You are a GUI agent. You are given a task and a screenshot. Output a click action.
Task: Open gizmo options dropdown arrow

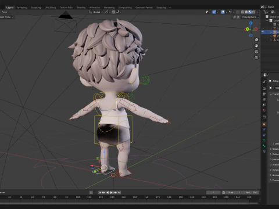pyautogui.click(x=217, y=12)
